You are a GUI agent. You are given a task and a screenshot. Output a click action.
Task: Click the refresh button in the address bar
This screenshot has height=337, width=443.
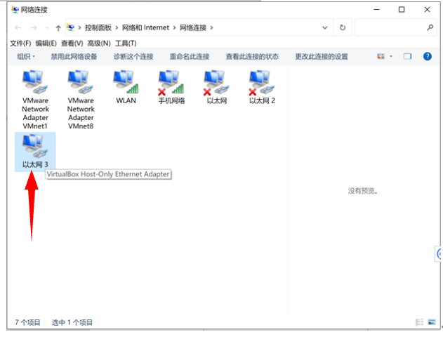click(343, 27)
